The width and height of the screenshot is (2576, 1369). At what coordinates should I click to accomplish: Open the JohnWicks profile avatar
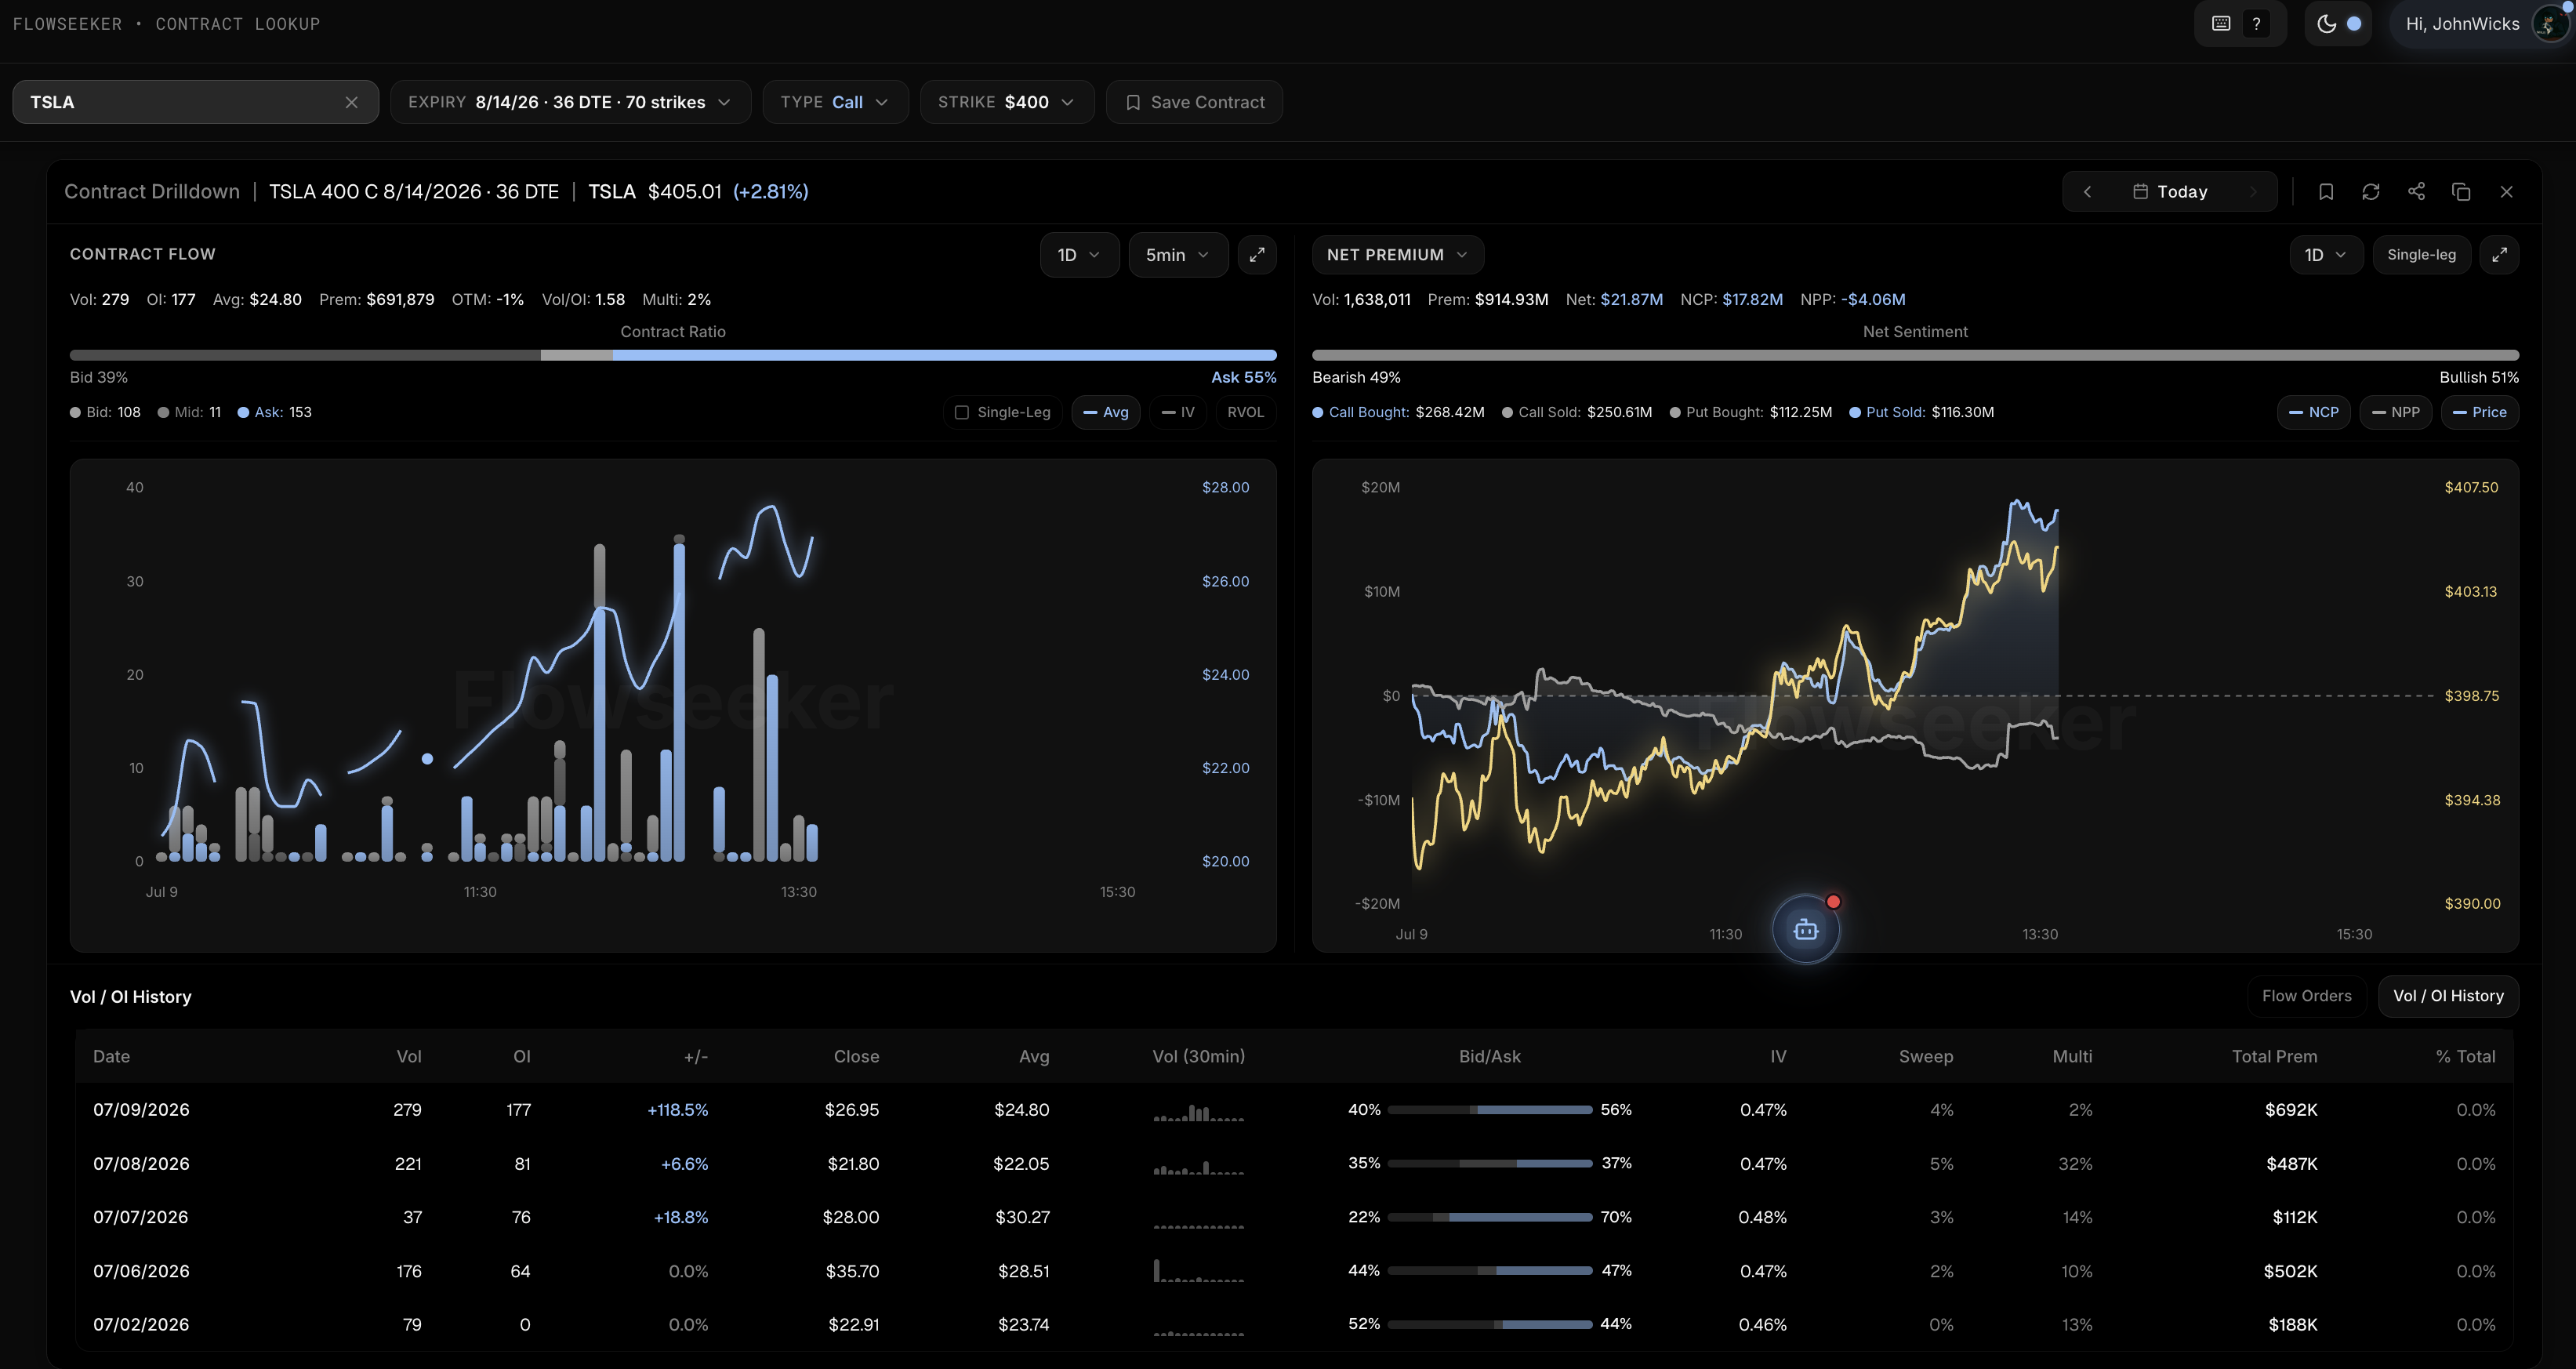click(x=2550, y=24)
